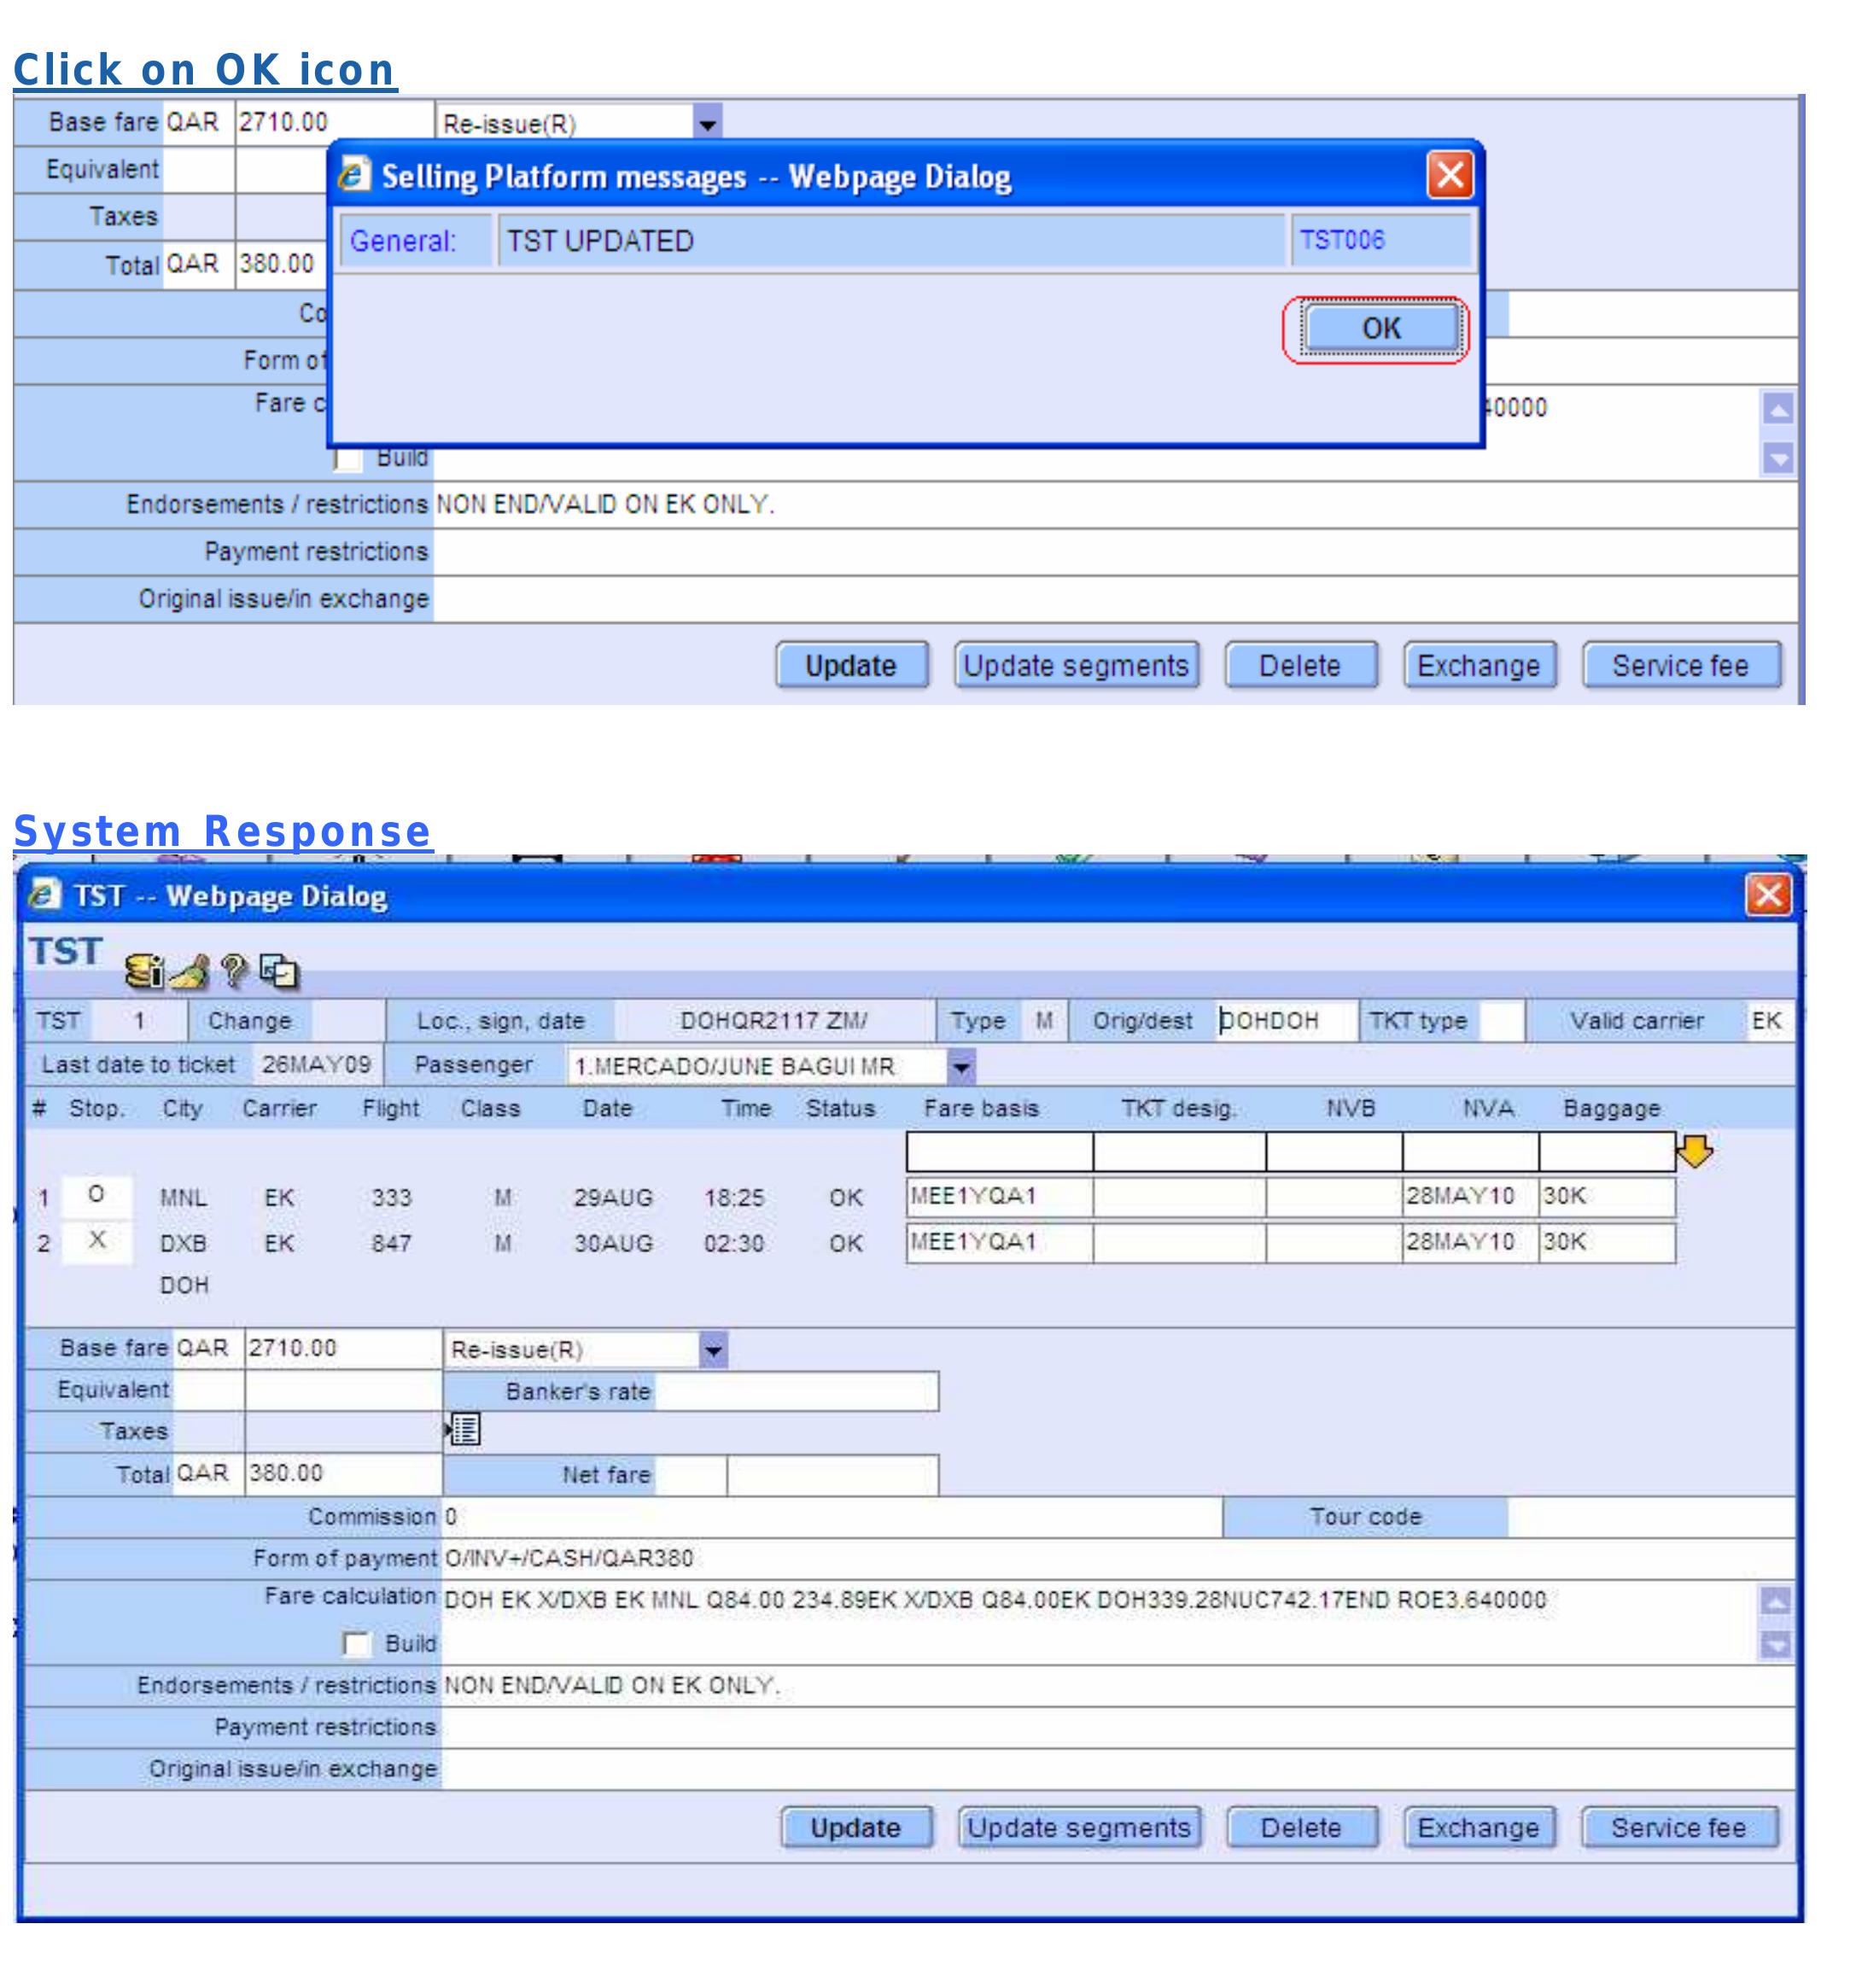This screenshot has height=1988, width=1856.
Task: Expand the Passenger dropdown showing MERCADO/JUNE BAGUI MR
Action: 961,1066
